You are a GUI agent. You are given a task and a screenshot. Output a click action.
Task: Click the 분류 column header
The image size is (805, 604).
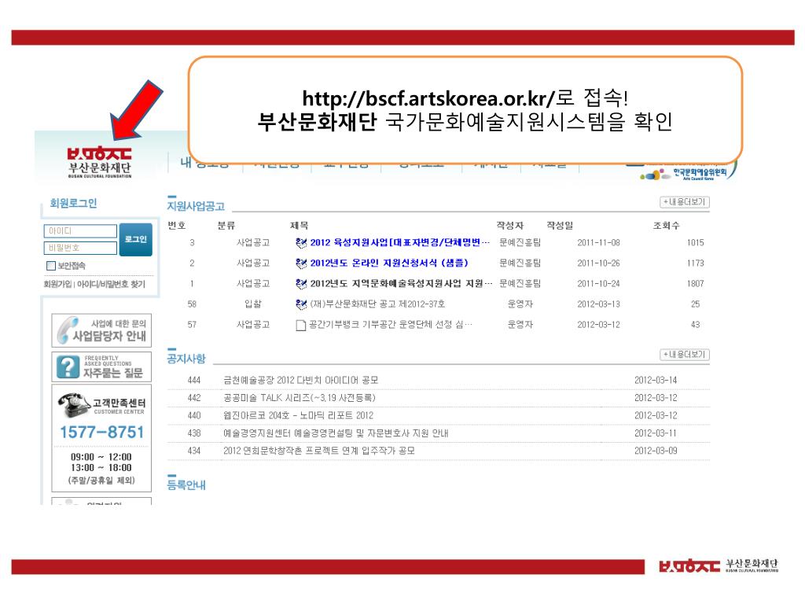pyautogui.click(x=226, y=226)
